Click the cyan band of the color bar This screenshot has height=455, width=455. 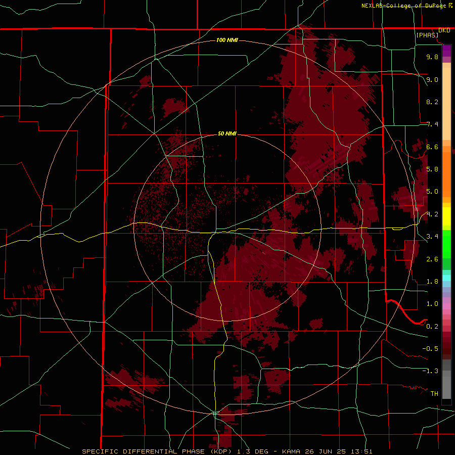(446, 278)
